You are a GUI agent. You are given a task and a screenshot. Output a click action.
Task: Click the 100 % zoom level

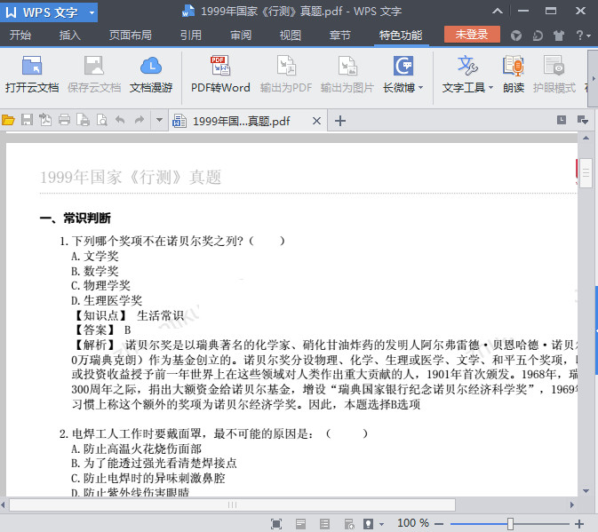[x=413, y=523]
